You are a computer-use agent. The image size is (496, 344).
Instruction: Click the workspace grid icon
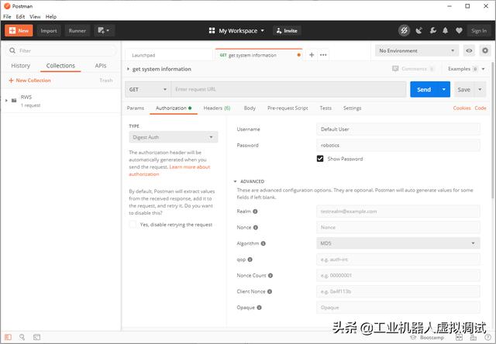point(212,31)
